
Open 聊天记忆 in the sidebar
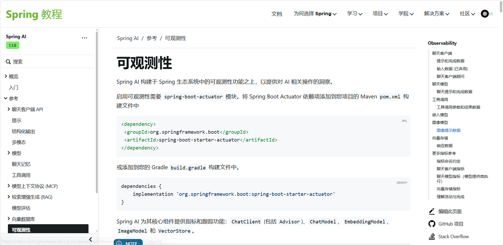[x=21, y=164]
